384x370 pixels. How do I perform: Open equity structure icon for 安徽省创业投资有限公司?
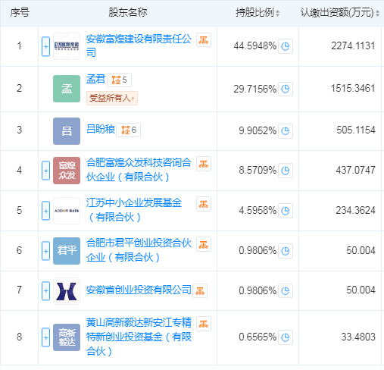click(x=200, y=291)
